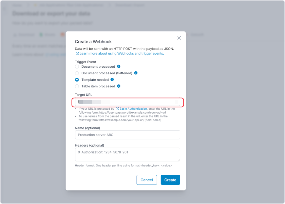
Task: Click the Name (optional) text field
Action: click(127, 135)
